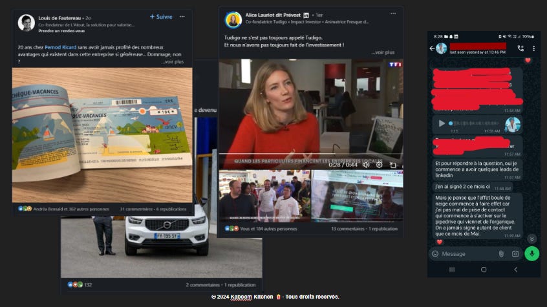Expand voir plus on the Tudigo post

(x=383, y=52)
